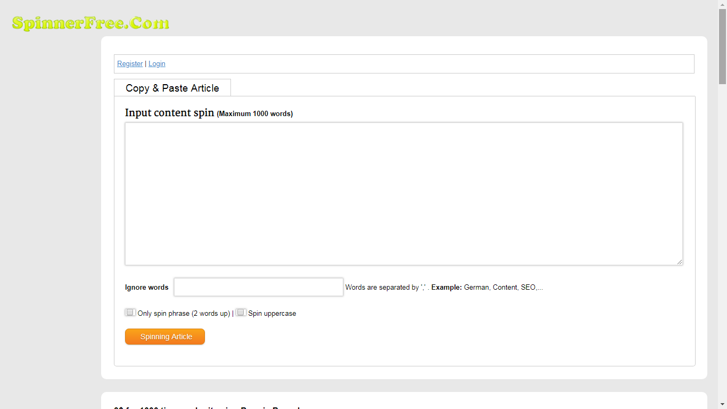This screenshot has height=409, width=727.
Task: Click into the Ignore words field
Action: 259,287
